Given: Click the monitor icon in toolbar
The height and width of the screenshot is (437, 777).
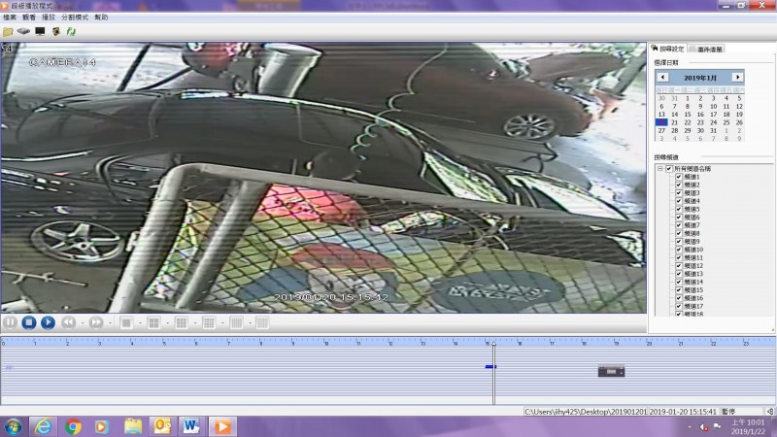Looking at the screenshot, I should click(40, 31).
